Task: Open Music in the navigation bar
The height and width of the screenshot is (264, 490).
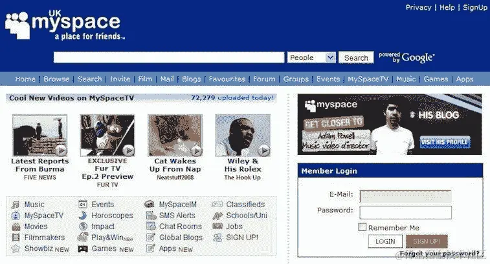Action: point(406,79)
